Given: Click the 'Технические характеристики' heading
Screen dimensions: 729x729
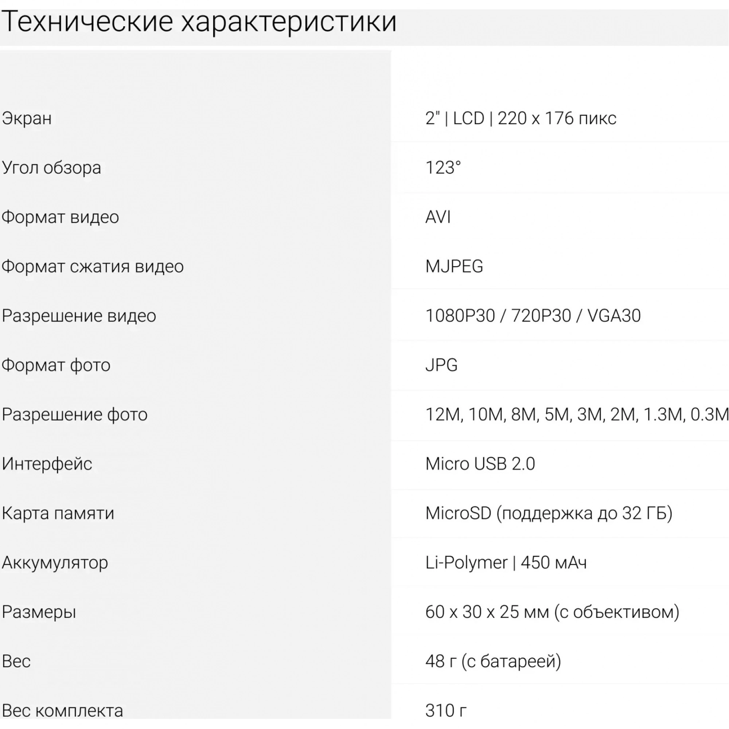Looking at the screenshot, I should click(199, 22).
